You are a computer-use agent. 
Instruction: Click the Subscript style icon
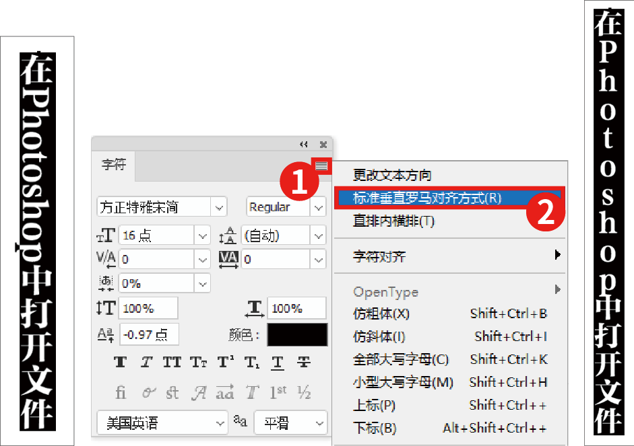point(251,362)
